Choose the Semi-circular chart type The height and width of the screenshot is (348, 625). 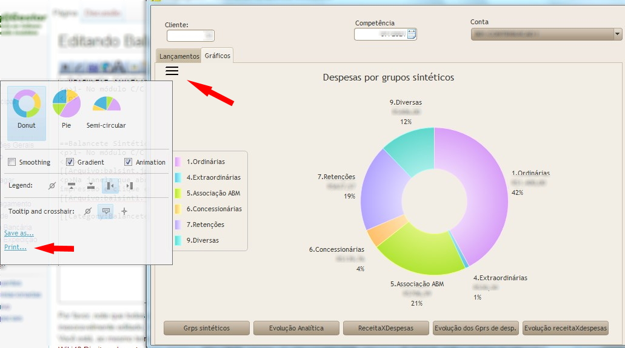106,110
